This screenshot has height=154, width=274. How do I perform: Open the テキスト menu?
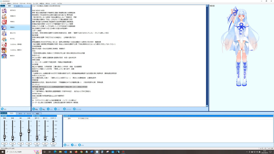click(x=15, y=3)
